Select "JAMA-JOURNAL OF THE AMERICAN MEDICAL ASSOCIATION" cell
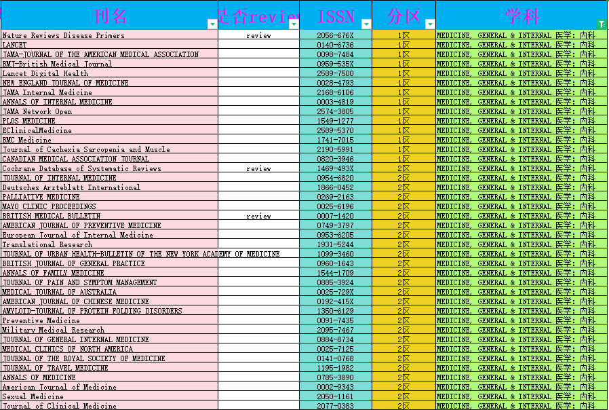 (x=110, y=54)
